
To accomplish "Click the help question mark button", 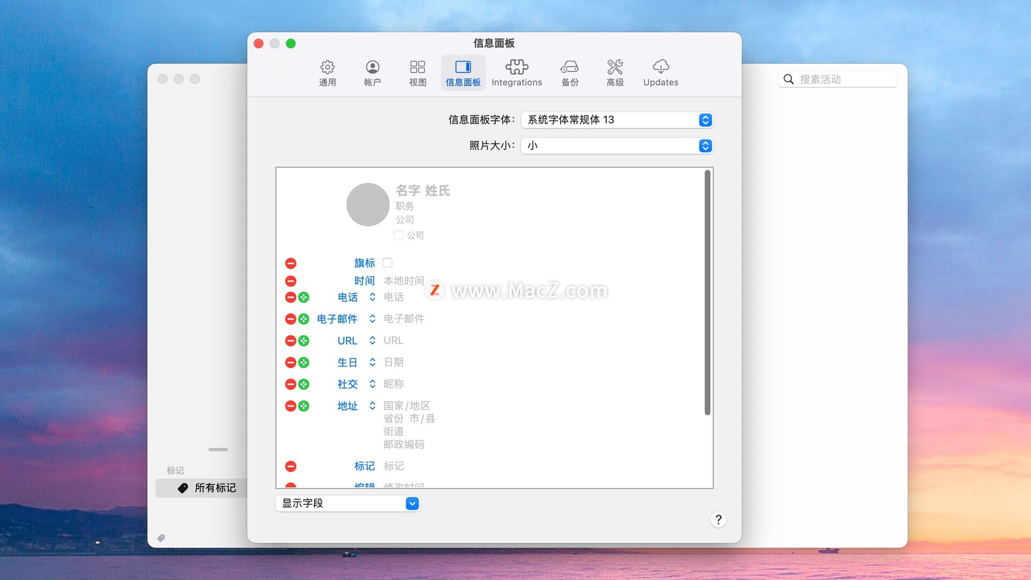I will 718,519.
